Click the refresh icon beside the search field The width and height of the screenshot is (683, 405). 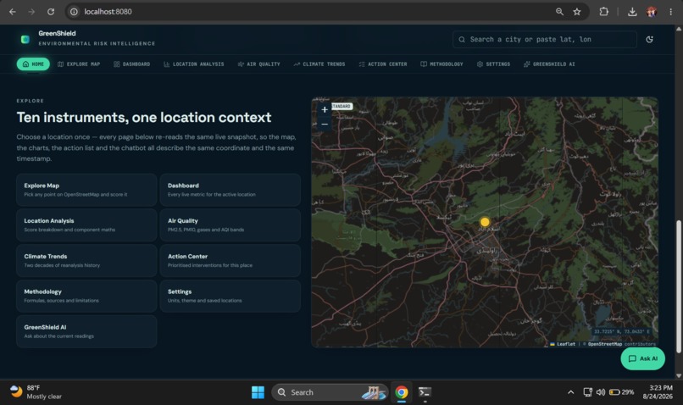point(649,39)
